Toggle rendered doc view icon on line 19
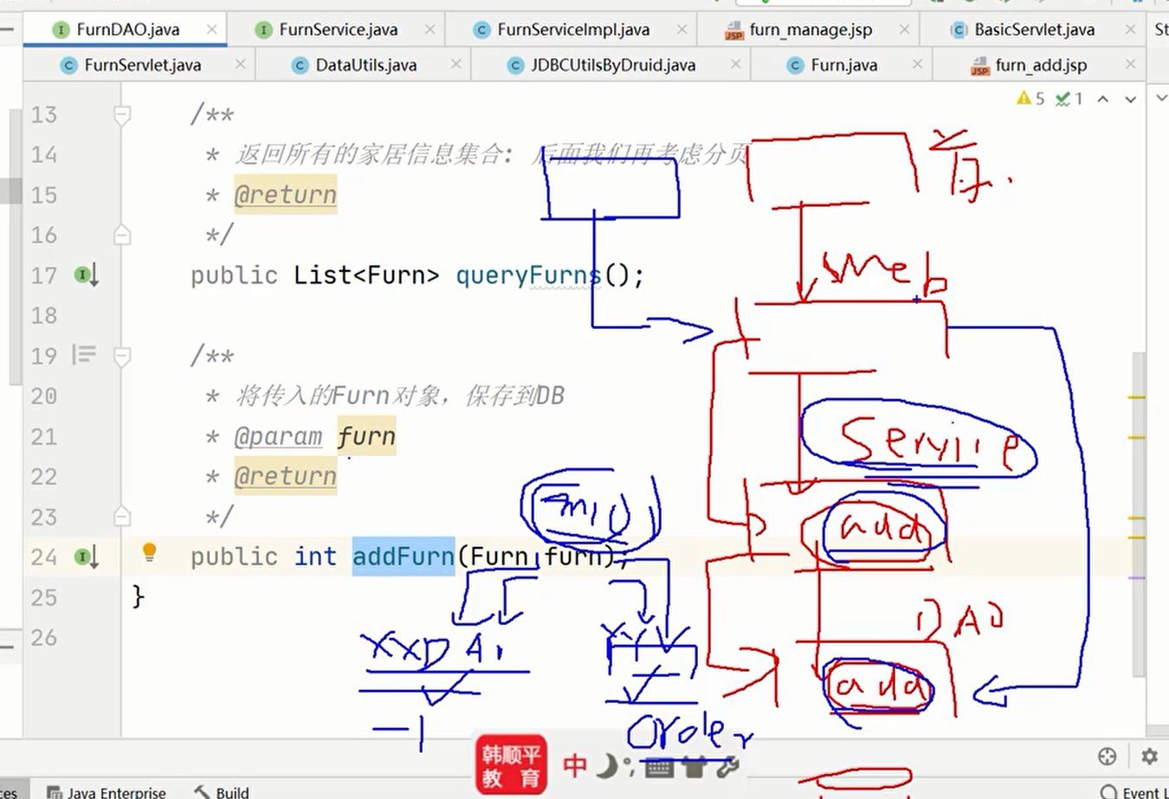This screenshot has width=1169, height=799. [84, 355]
